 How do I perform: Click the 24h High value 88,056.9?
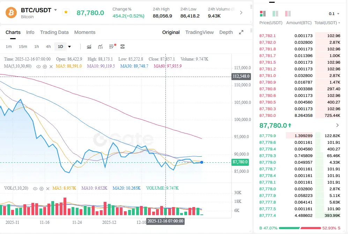(162, 16)
